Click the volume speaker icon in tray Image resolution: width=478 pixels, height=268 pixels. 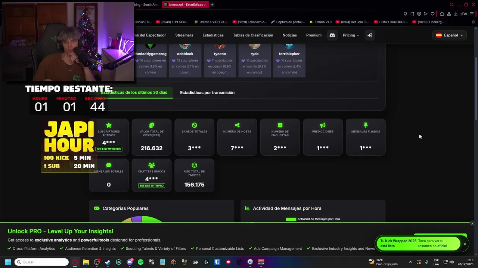point(451,262)
